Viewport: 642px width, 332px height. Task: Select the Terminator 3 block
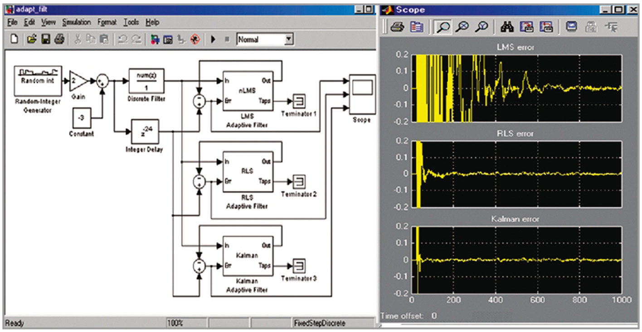tap(299, 266)
